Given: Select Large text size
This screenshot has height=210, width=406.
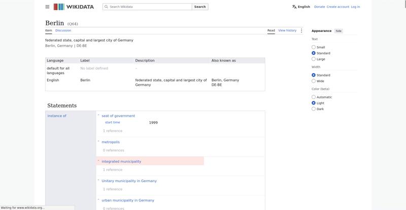Looking at the screenshot, I should click(314, 59).
